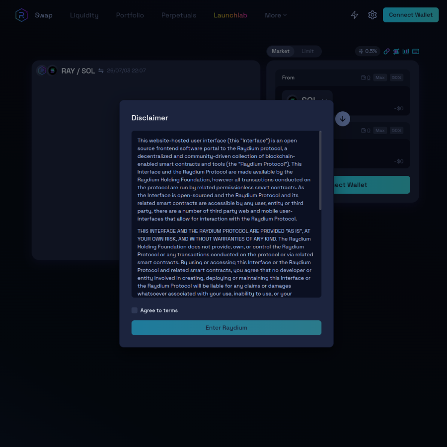The width and height of the screenshot is (447, 447).
Task: Click the icon left of the chart icon
Action: [x=396, y=51]
